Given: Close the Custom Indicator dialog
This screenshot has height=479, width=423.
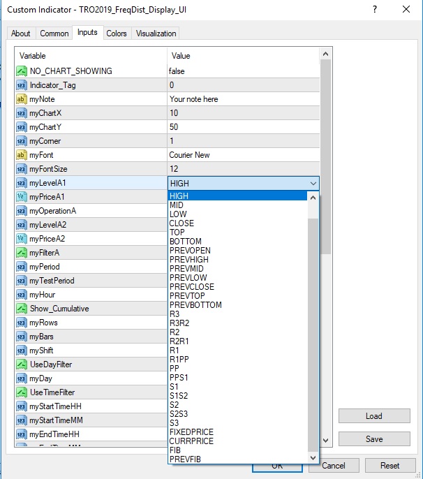Looking at the screenshot, I should click(x=406, y=10).
